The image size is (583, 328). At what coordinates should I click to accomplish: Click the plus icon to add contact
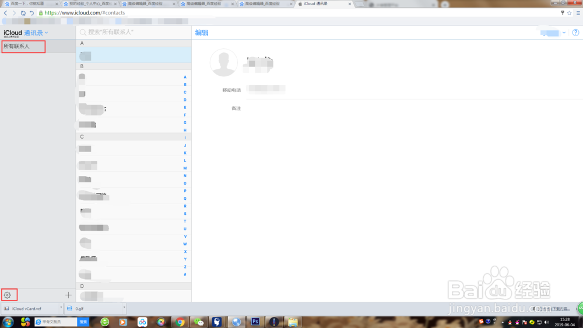(x=68, y=295)
